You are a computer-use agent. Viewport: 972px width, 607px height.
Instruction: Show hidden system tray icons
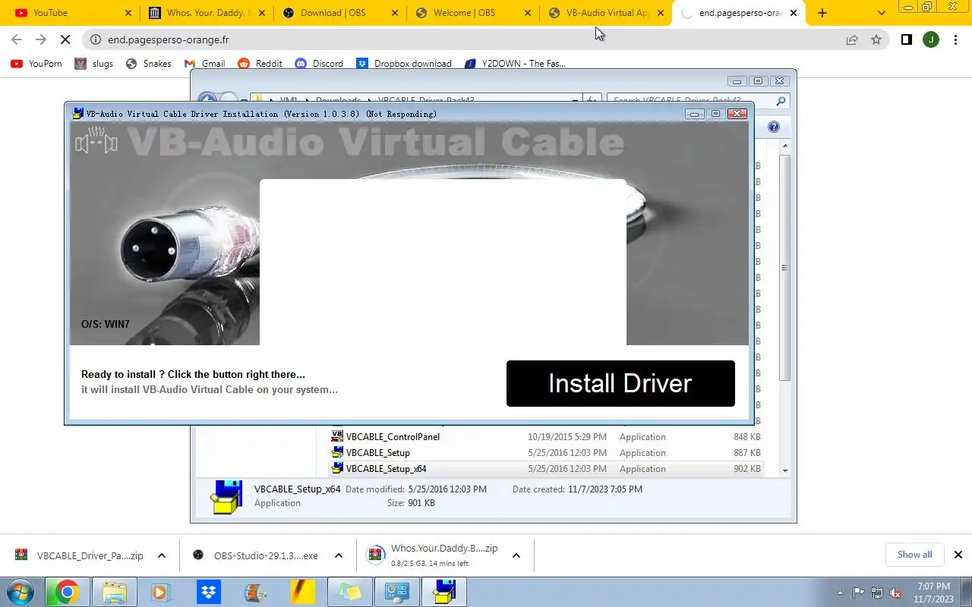coord(841,593)
